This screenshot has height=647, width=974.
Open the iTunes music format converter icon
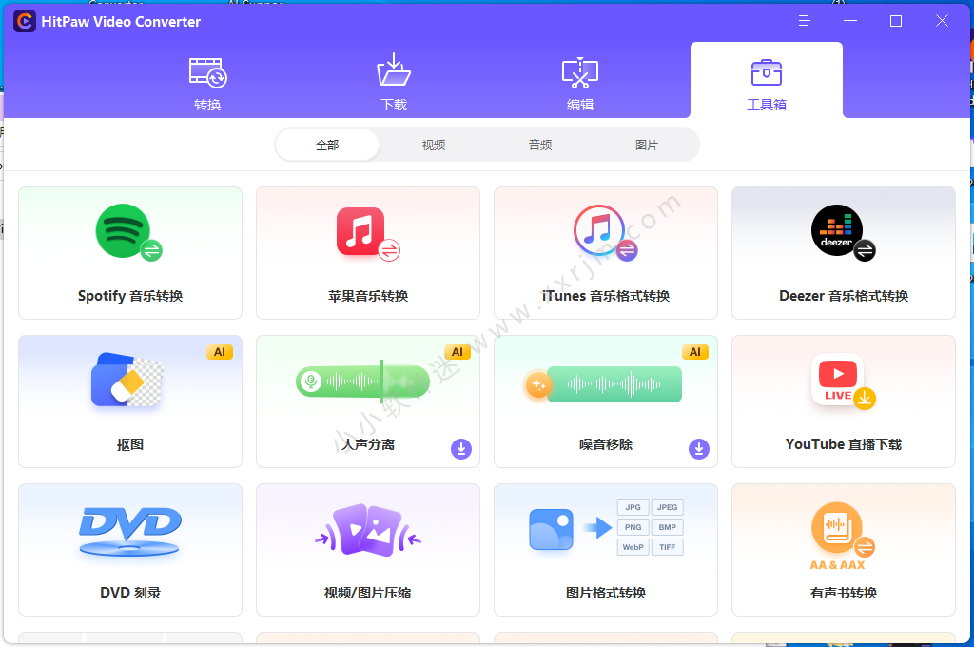(x=605, y=233)
